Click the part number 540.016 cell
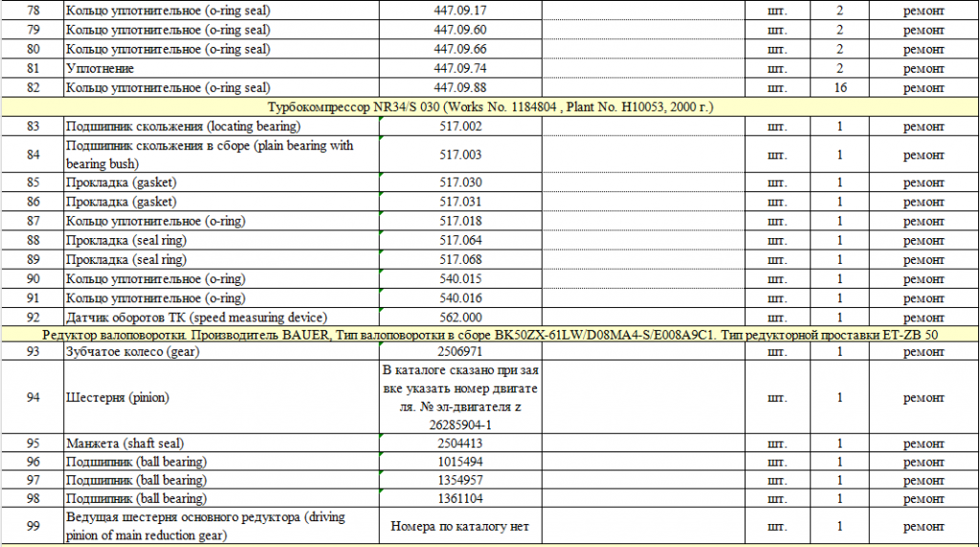 pyautogui.click(x=460, y=298)
